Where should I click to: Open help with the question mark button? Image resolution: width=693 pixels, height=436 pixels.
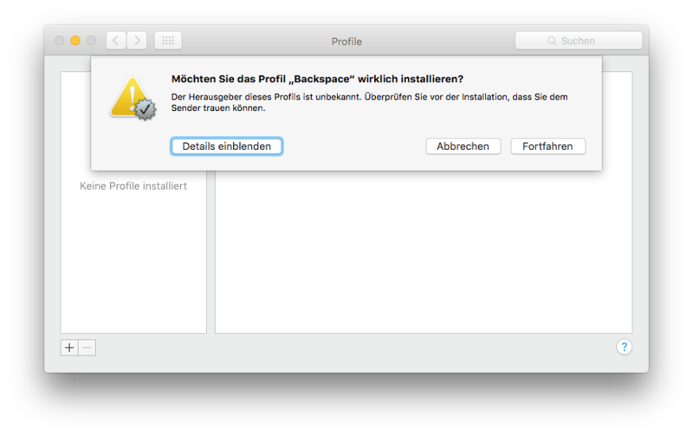tap(624, 347)
